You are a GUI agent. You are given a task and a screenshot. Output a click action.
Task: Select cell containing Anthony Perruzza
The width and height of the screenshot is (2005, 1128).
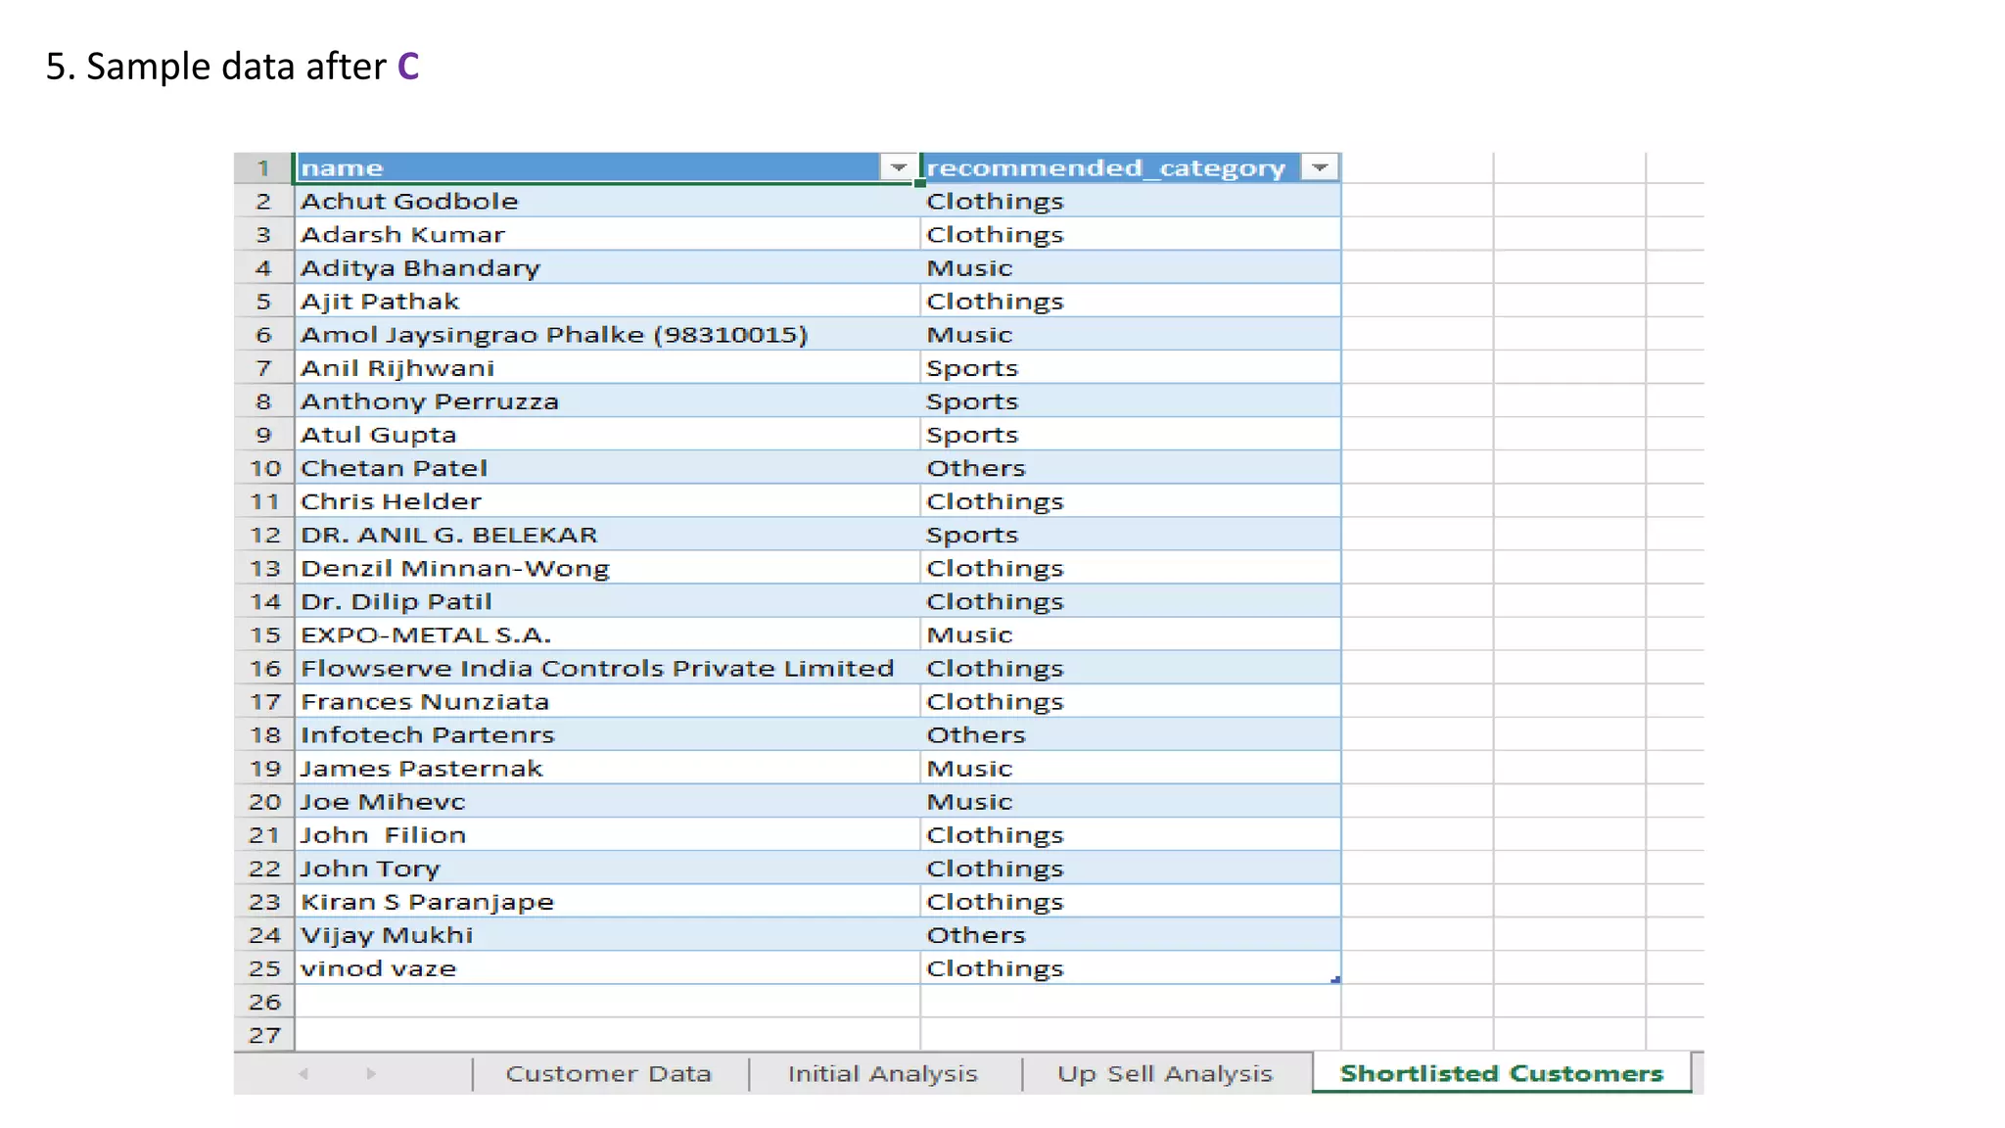(607, 401)
